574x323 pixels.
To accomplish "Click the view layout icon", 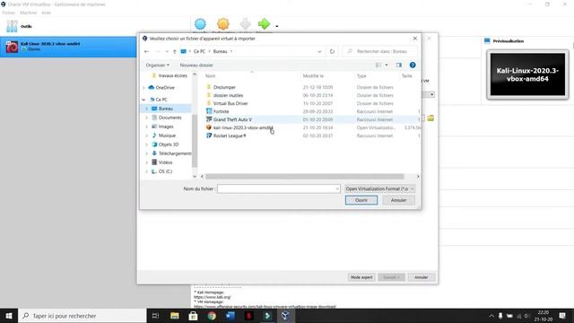I will (378, 65).
